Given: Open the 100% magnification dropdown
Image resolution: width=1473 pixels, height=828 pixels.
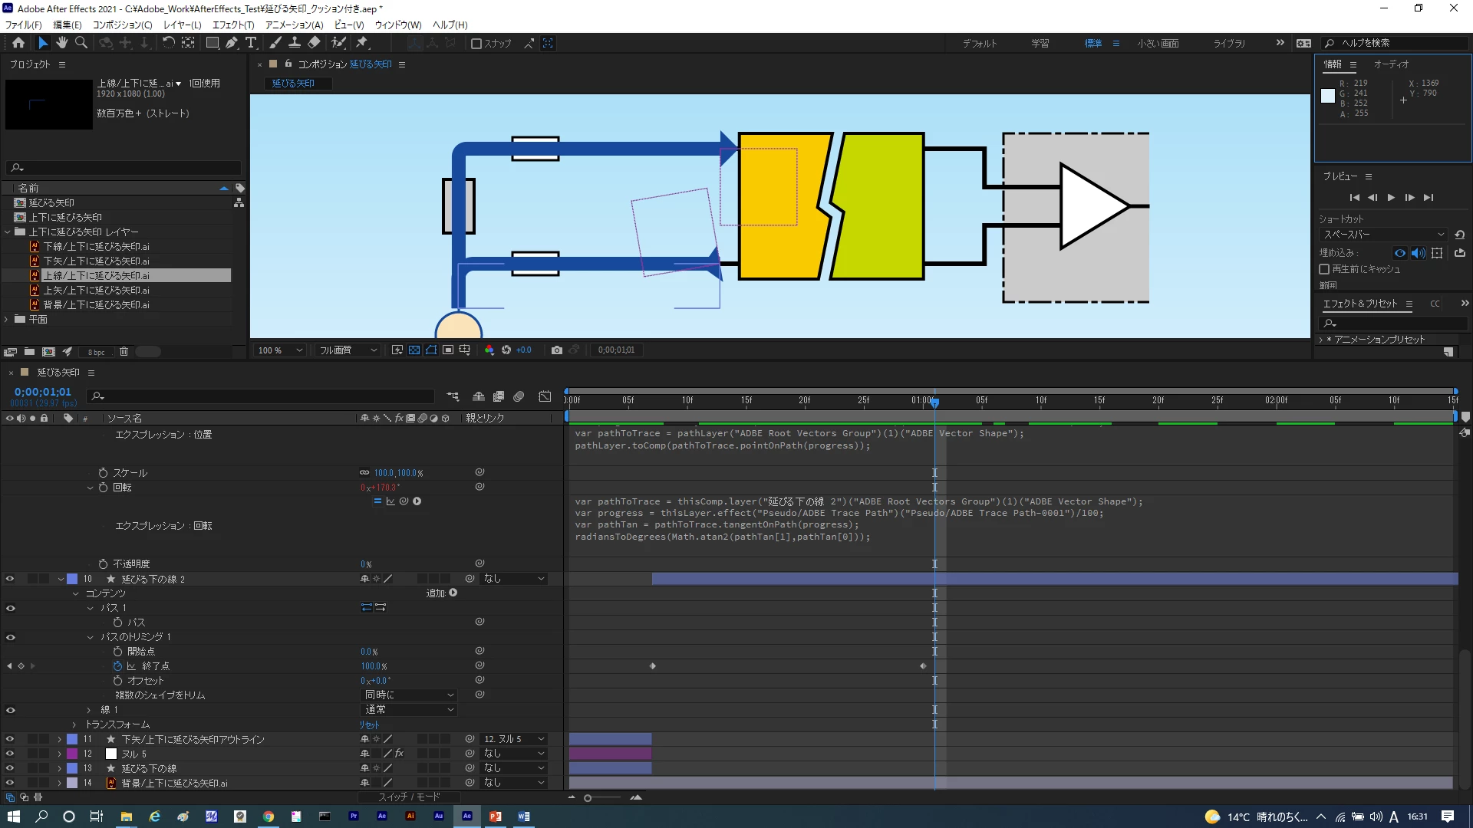Looking at the screenshot, I should tap(281, 350).
